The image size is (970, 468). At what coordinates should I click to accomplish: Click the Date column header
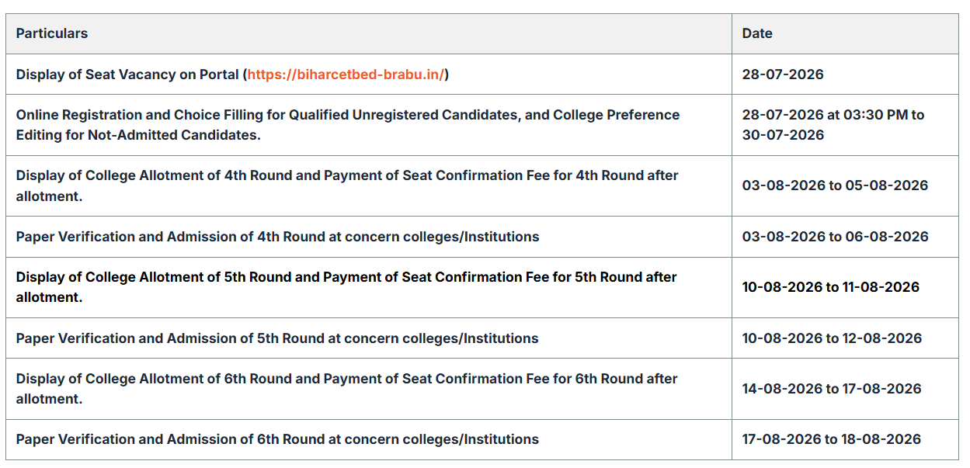pos(757,33)
